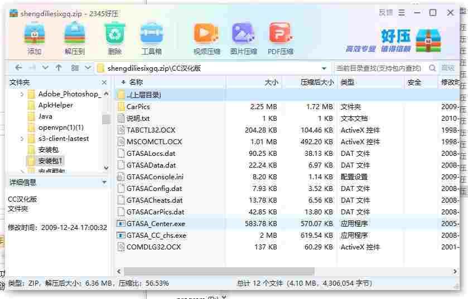Image resolution: width=468 pixels, height=299 pixels.
Task: Click the MSCOMCTL.OCX file icon
Action: click(121, 141)
